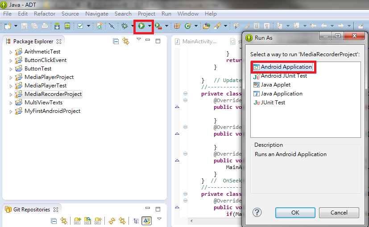
Task: Open the Refactor menu
Action: (x=45, y=14)
